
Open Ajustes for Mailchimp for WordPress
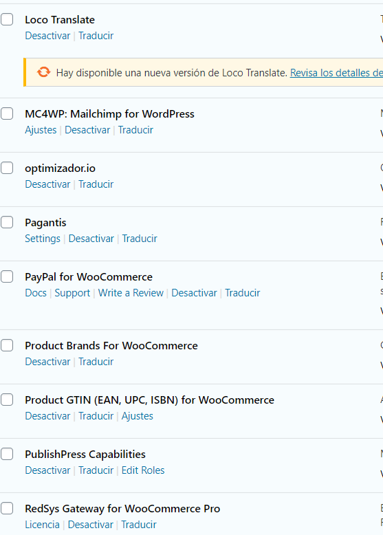tap(41, 130)
